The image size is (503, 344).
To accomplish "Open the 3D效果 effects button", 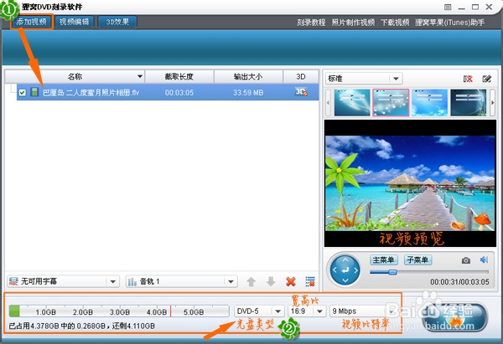I will 117,22.
